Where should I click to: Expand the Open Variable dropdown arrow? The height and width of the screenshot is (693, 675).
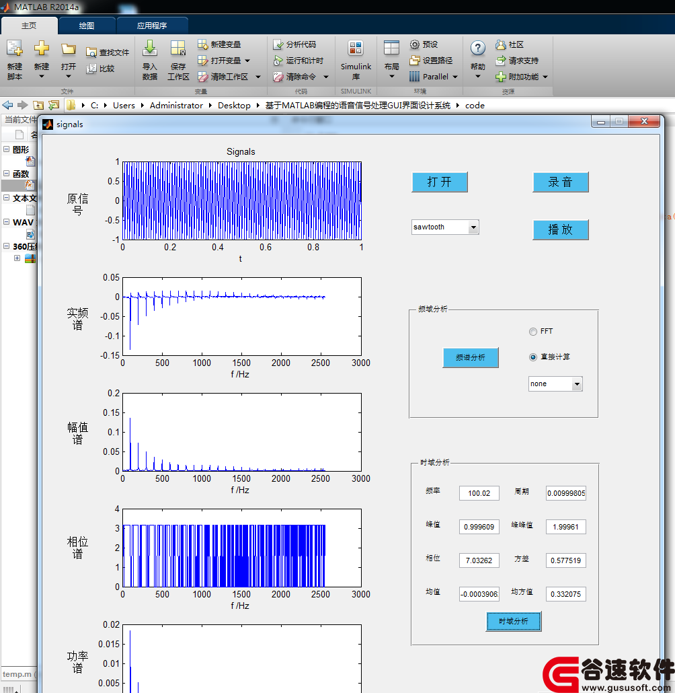point(247,61)
